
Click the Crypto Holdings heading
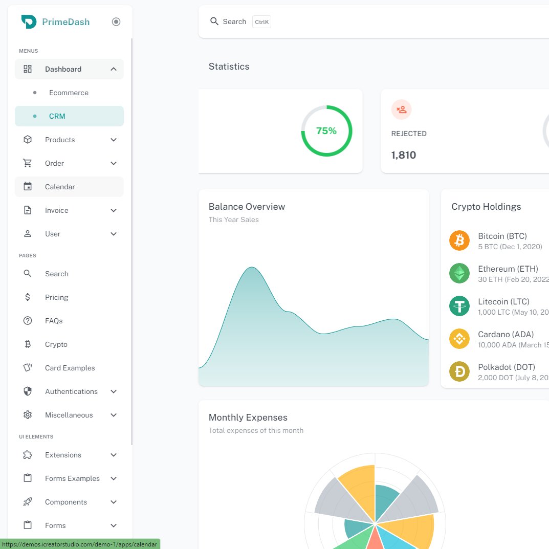[x=486, y=207]
